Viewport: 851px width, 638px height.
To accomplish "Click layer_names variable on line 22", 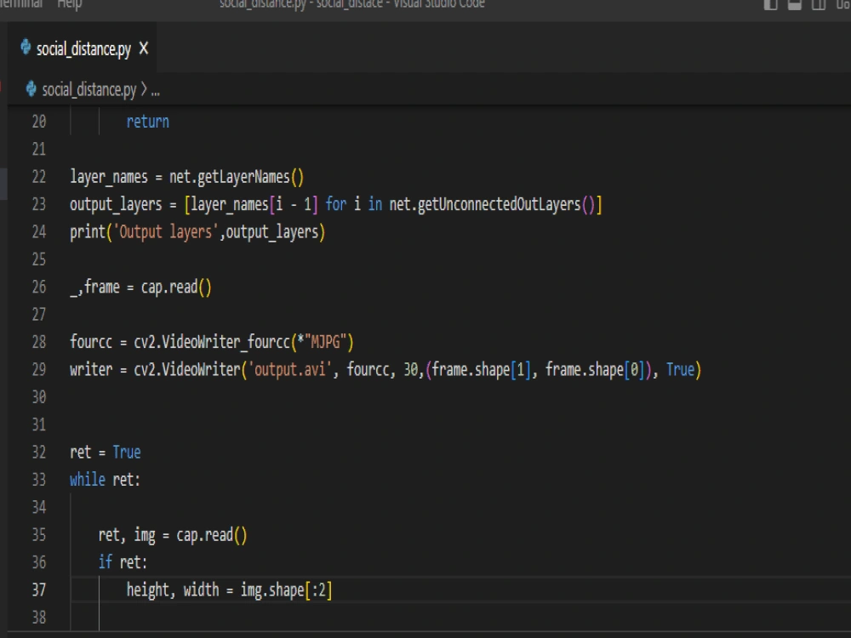I will 109,177.
